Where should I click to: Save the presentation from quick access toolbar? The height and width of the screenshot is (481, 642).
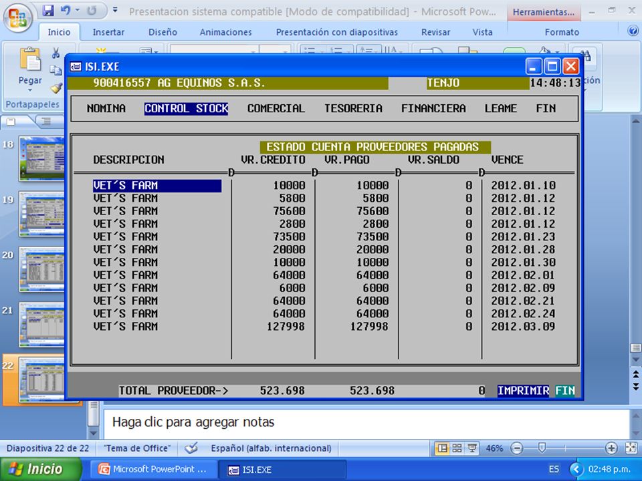(x=48, y=11)
